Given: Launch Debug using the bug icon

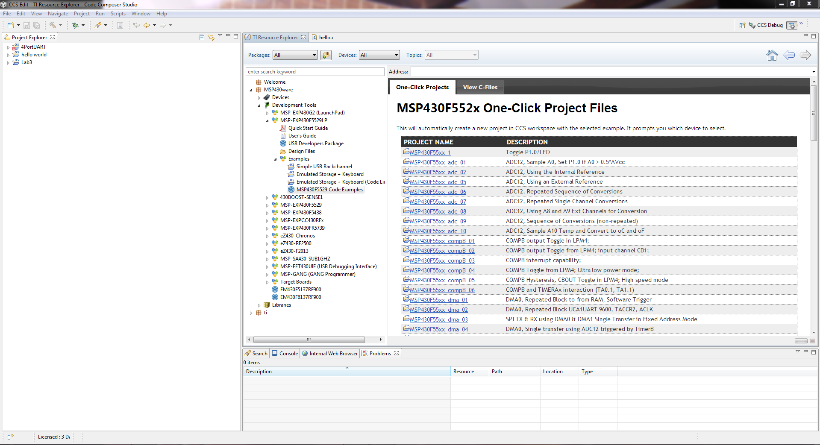Looking at the screenshot, I should [x=75, y=25].
